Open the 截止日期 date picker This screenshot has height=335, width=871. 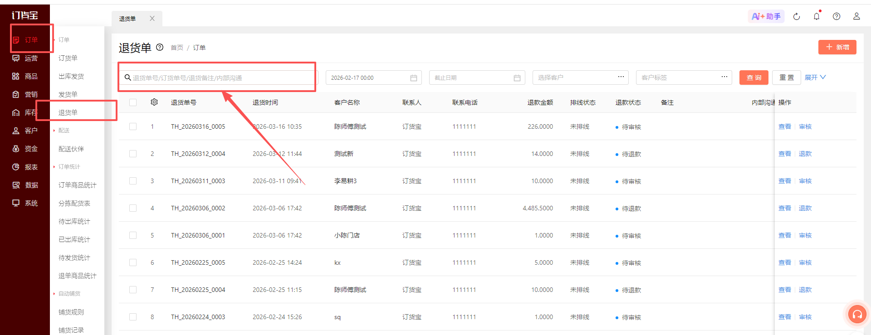pos(477,78)
